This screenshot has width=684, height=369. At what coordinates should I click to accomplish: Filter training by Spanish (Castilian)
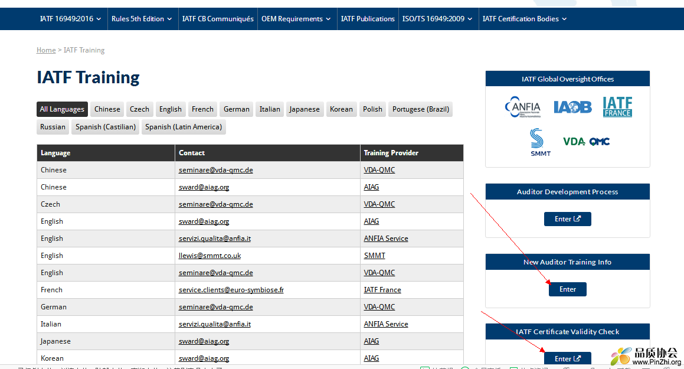click(x=106, y=127)
